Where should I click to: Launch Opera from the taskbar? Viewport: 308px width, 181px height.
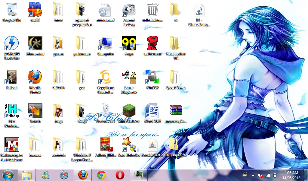[120, 175]
